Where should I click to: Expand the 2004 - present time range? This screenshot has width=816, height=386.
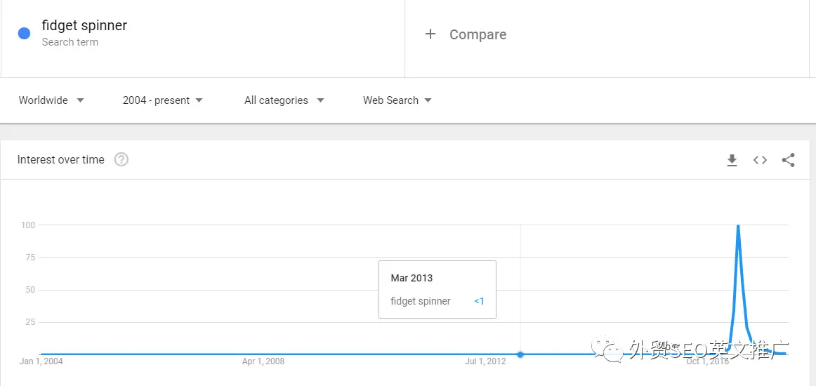click(163, 100)
